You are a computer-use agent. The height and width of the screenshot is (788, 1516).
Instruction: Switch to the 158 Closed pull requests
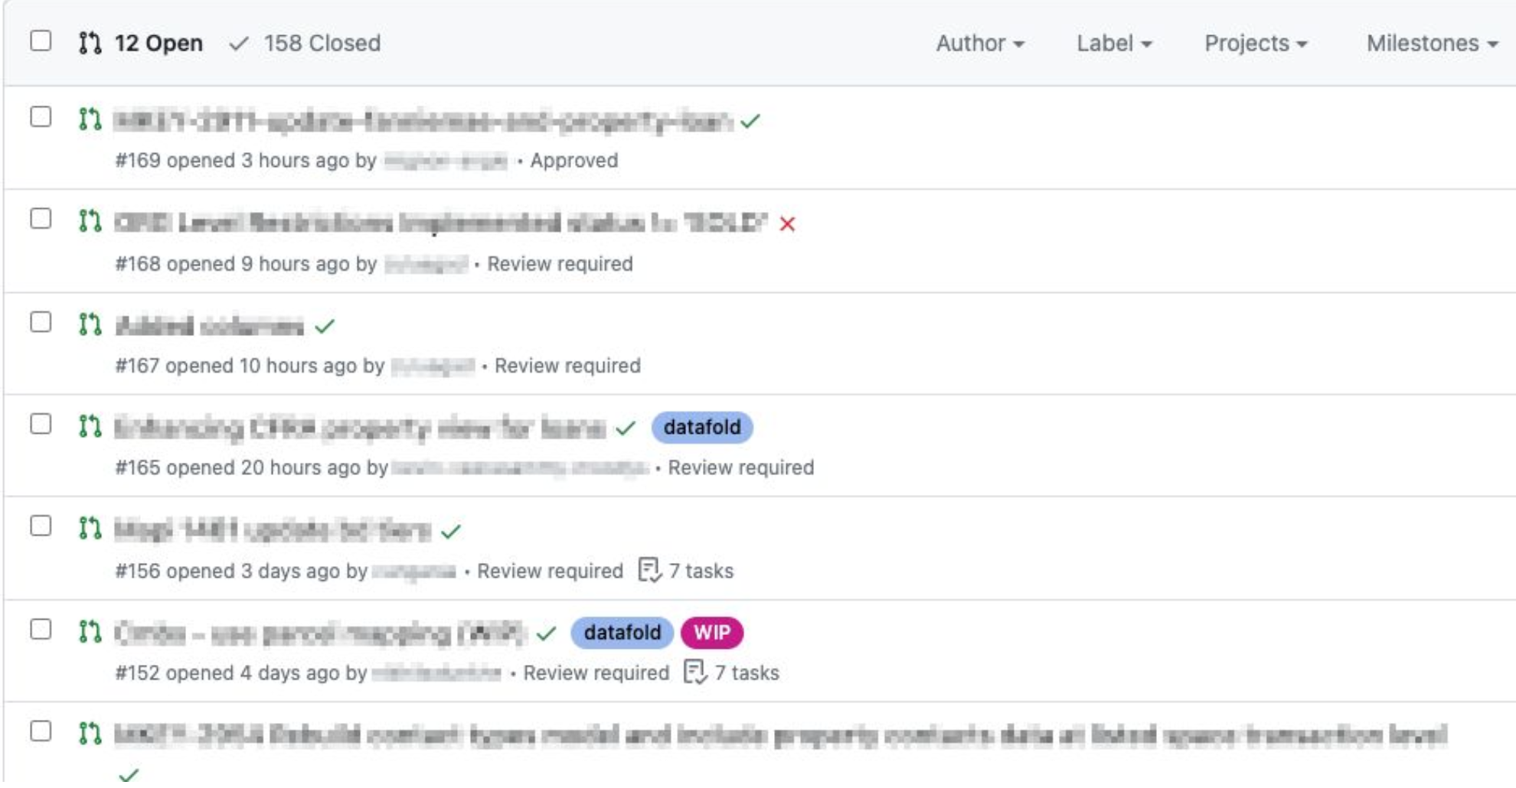point(305,43)
